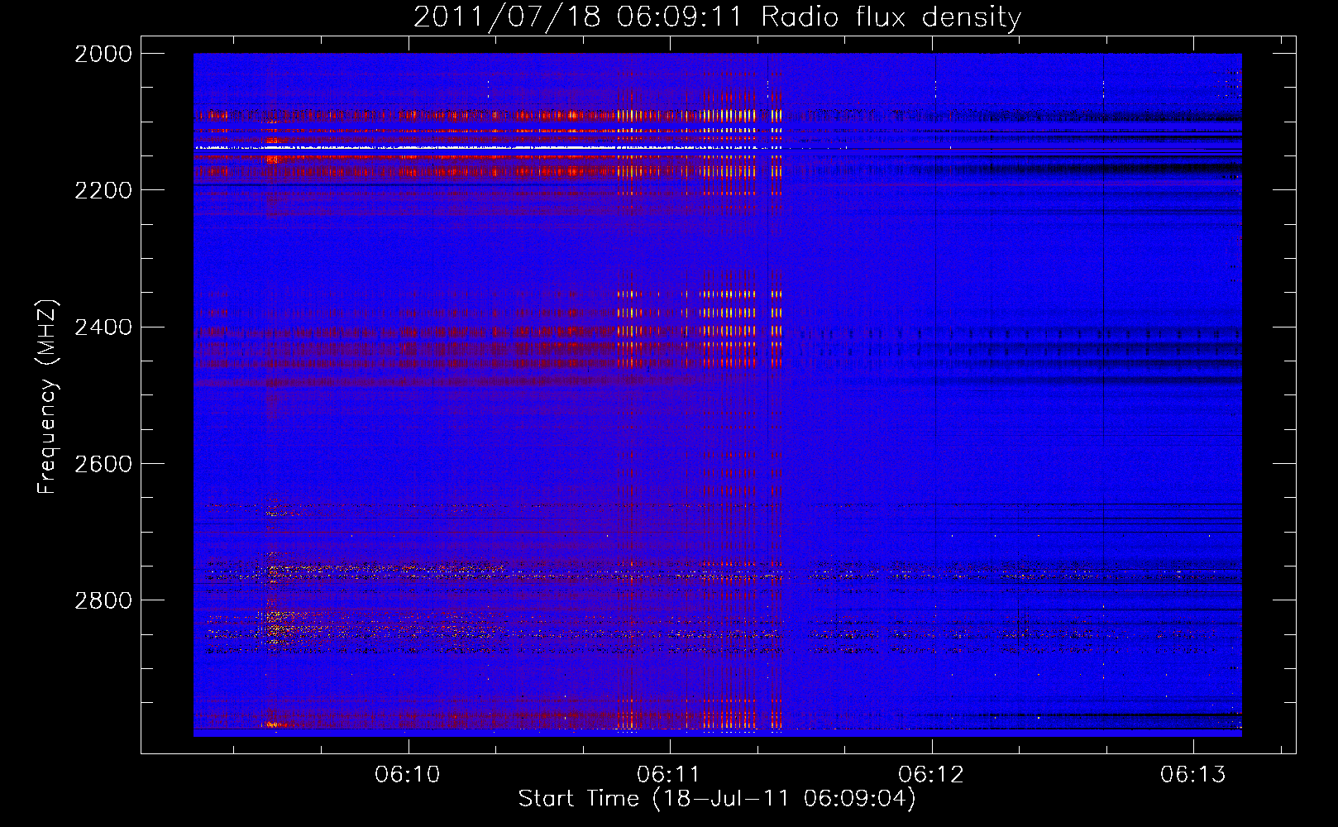1338x827 pixels.
Task: Click the 2200 frequency tick label
Action: point(103,190)
